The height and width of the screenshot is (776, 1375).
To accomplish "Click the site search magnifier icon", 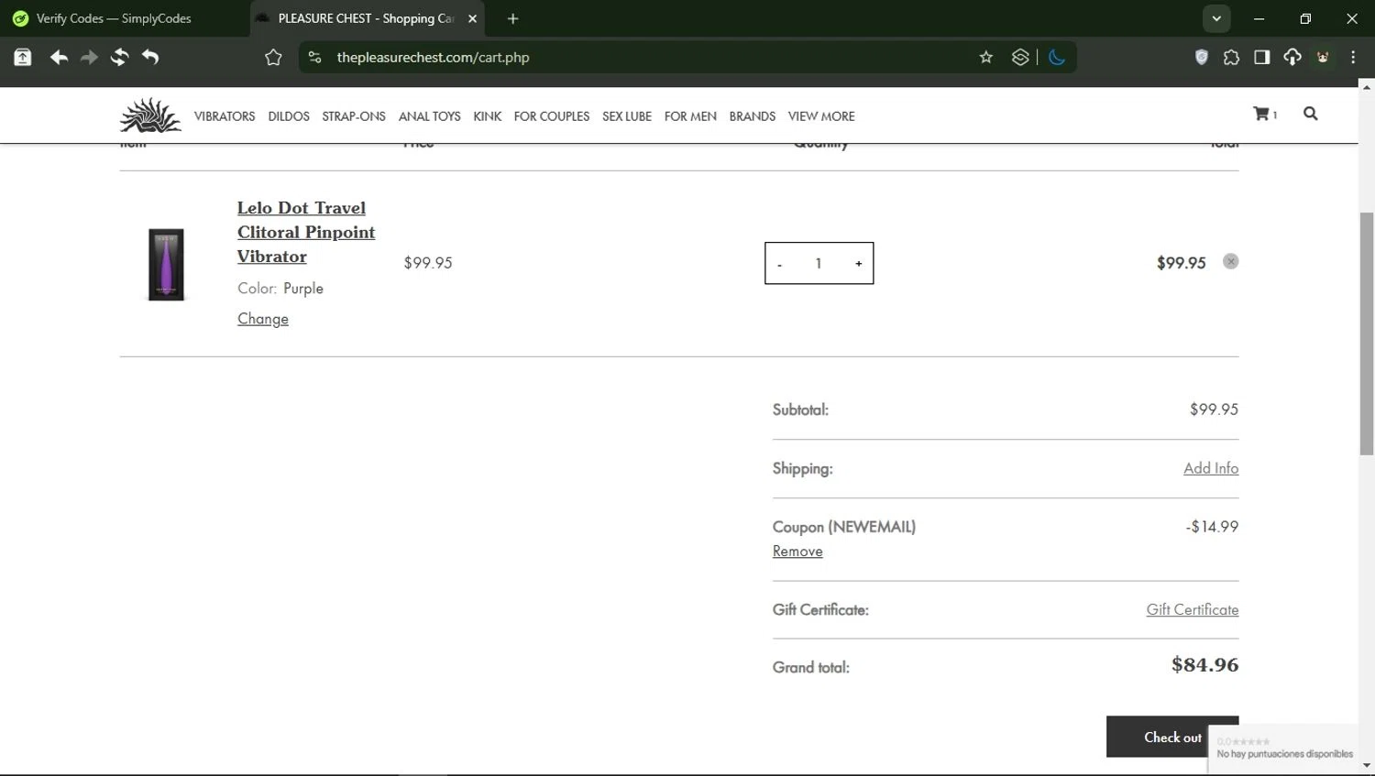I will point(1311,114).
